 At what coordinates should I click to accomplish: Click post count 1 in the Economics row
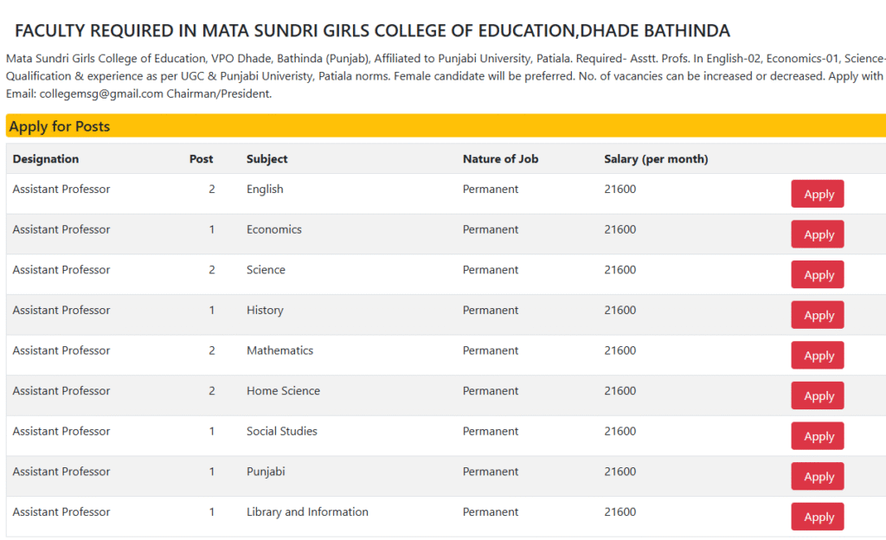click(x=212, y=229)
